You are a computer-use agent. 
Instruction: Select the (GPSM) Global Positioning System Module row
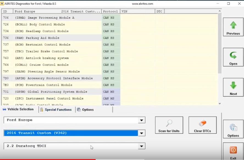point(110,92)
